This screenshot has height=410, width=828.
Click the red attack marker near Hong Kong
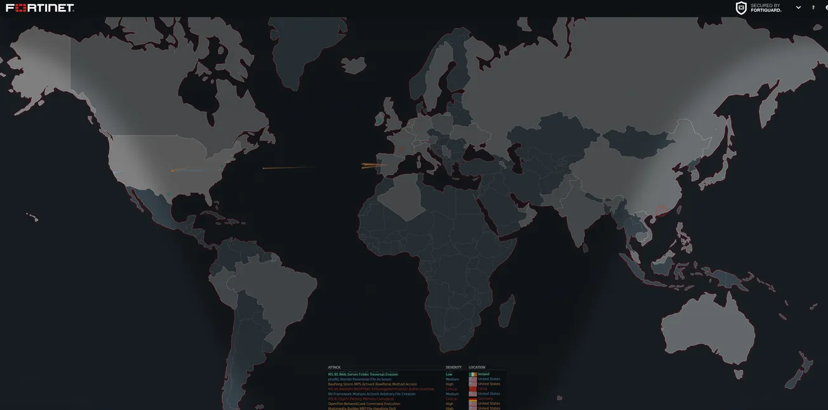662,210
